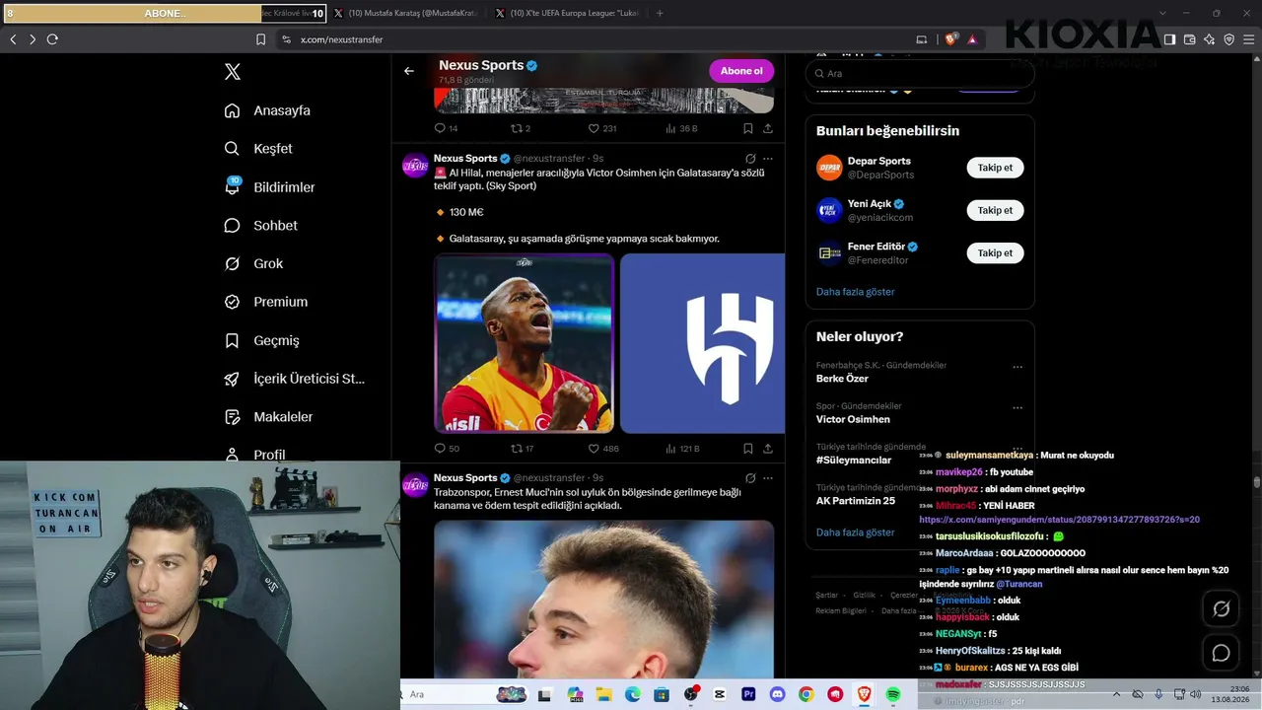The height and width of the screenshot is (710, 1262).
Task: Bookmark the post with 231 likes
Action: tap(748, 128)
